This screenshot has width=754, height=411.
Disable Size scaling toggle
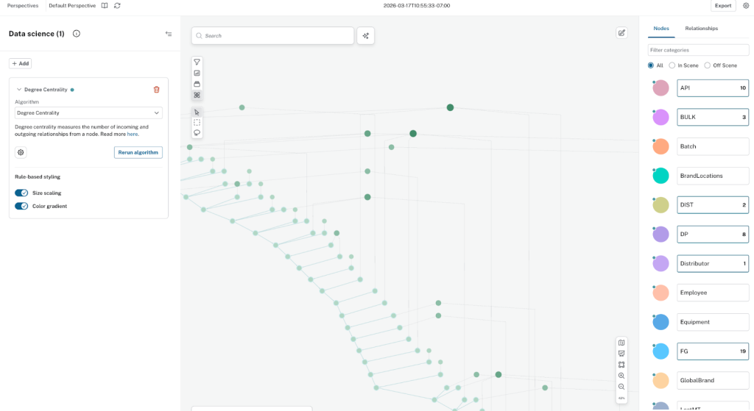(21, 193)
